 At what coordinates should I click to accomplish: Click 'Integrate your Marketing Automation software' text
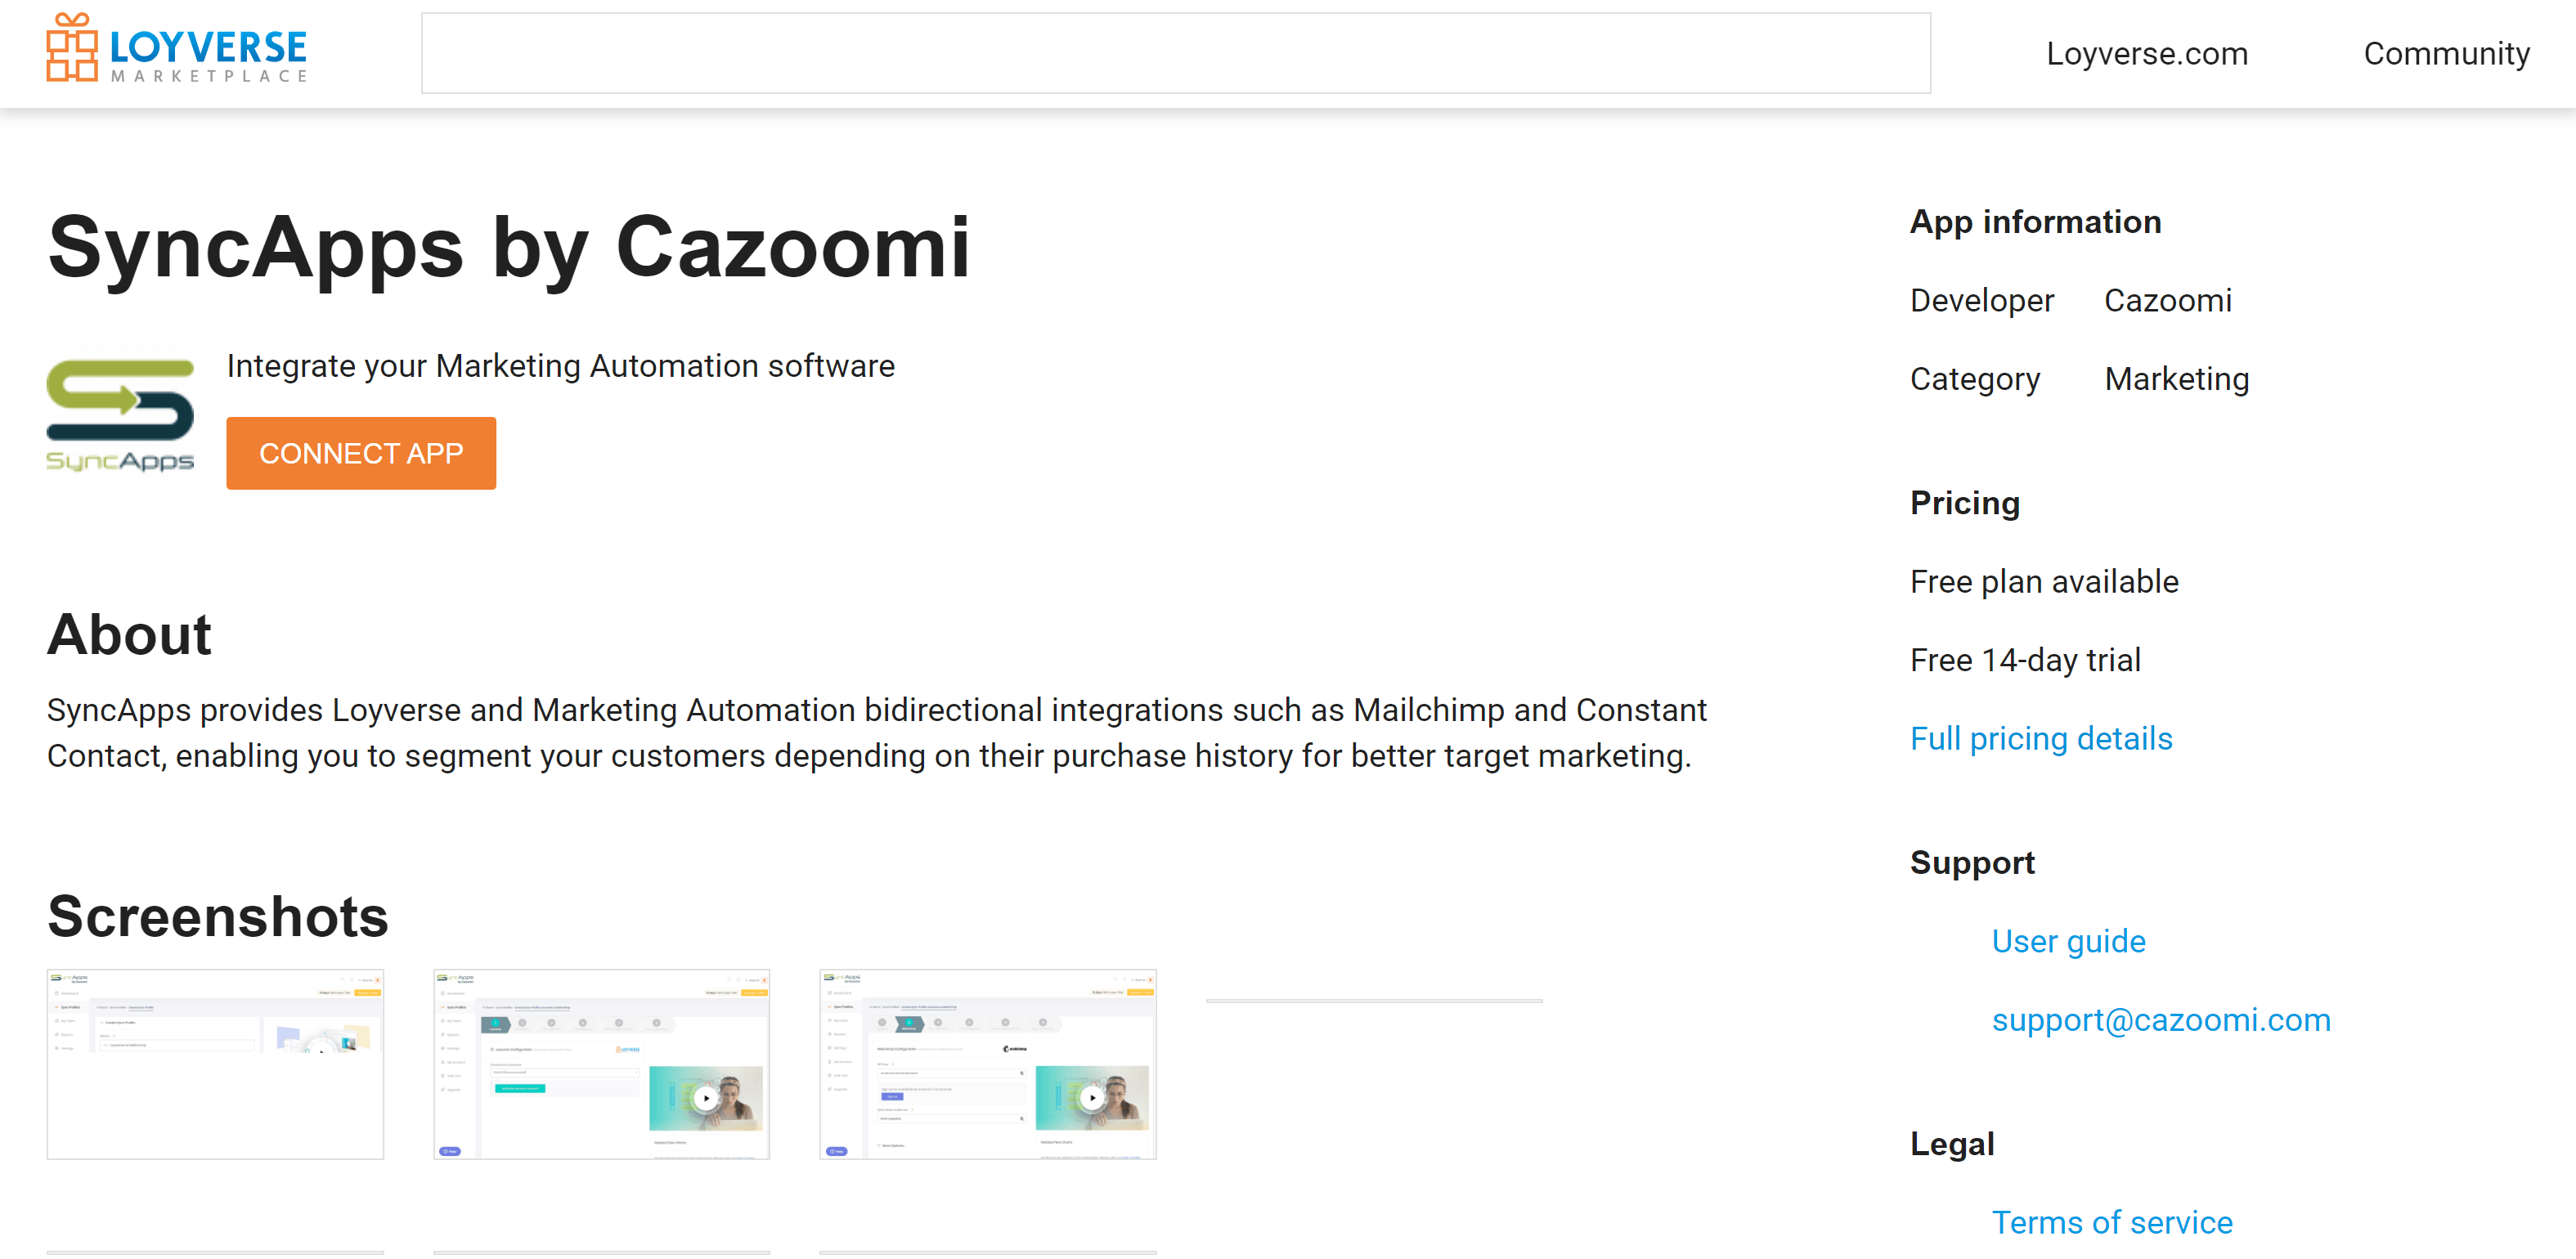click(560, 366)
